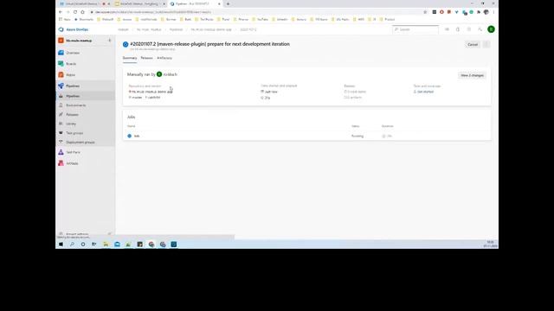
Task: Open Library in the sidebar
Action: click(71, 124)
